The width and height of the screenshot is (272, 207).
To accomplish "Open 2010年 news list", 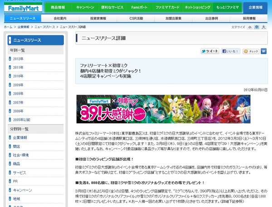I will [18, 76].
